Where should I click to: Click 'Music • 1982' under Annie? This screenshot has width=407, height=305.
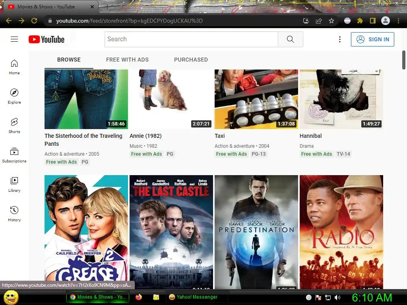143,146
